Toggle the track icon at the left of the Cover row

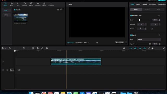pos(3,70)
